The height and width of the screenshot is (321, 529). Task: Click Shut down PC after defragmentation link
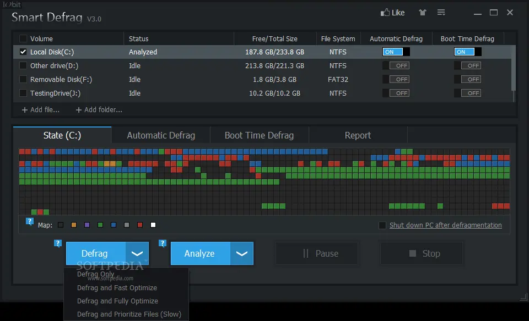tap(446, 225)
